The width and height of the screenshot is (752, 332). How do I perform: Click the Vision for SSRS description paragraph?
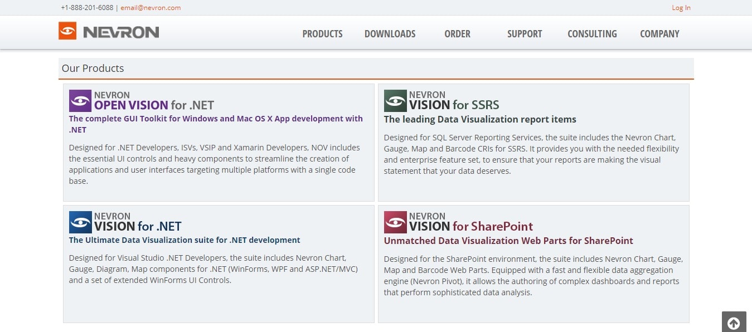click(x=531, y=154)
